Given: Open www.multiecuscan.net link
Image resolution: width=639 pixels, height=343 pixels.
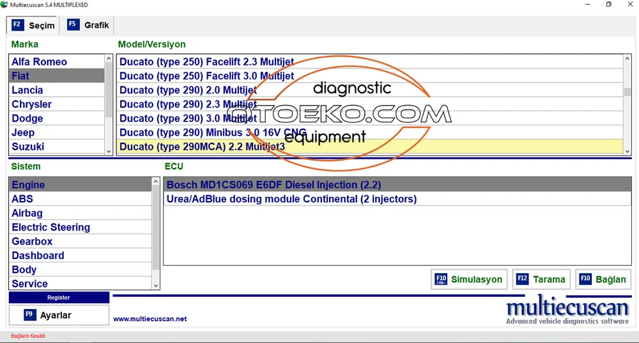Looking at the screenshot, I should click(x=150, y=319).
